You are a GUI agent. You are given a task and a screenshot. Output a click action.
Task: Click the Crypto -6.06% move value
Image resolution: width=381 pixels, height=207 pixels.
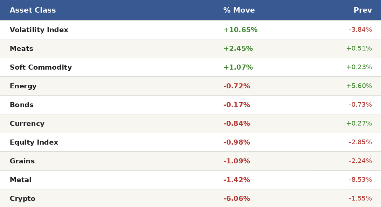237,199
